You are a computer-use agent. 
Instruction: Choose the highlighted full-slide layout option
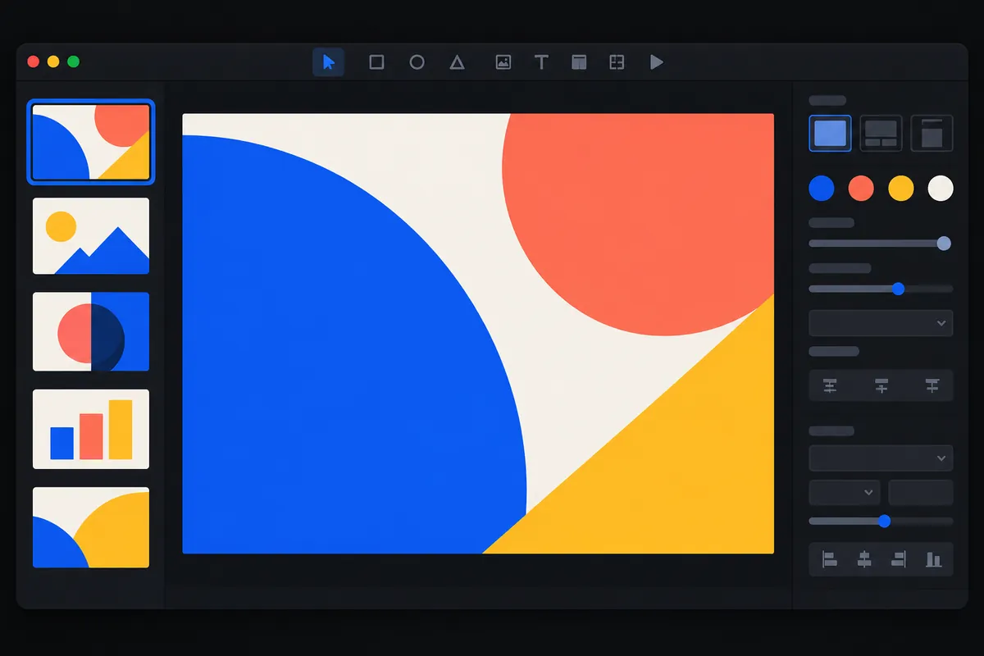[830, 133]
